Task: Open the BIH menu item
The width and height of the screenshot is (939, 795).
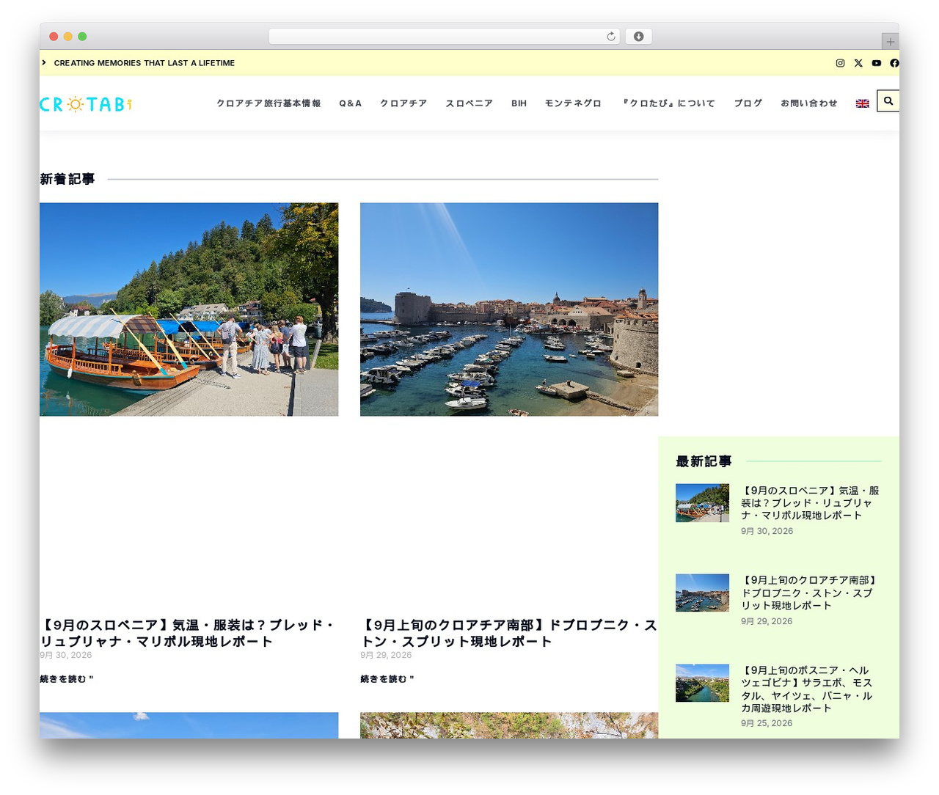Action: [519, 103]
